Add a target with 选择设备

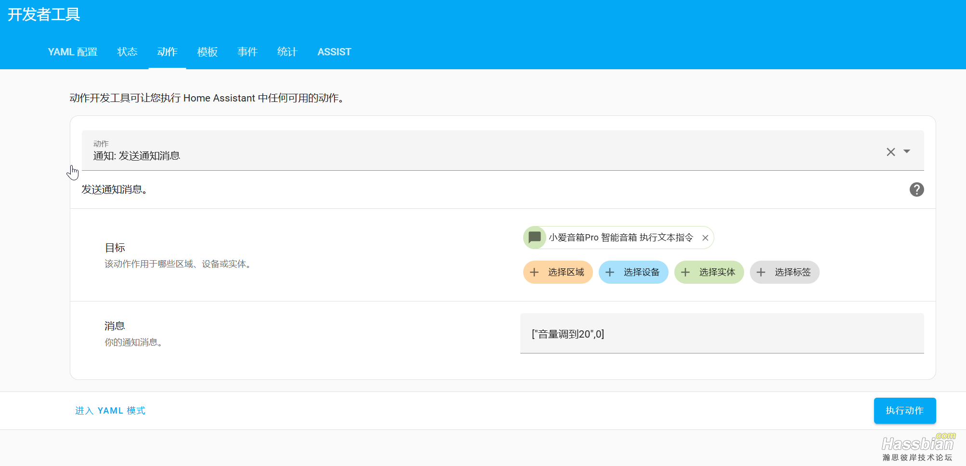pos(633,272)
